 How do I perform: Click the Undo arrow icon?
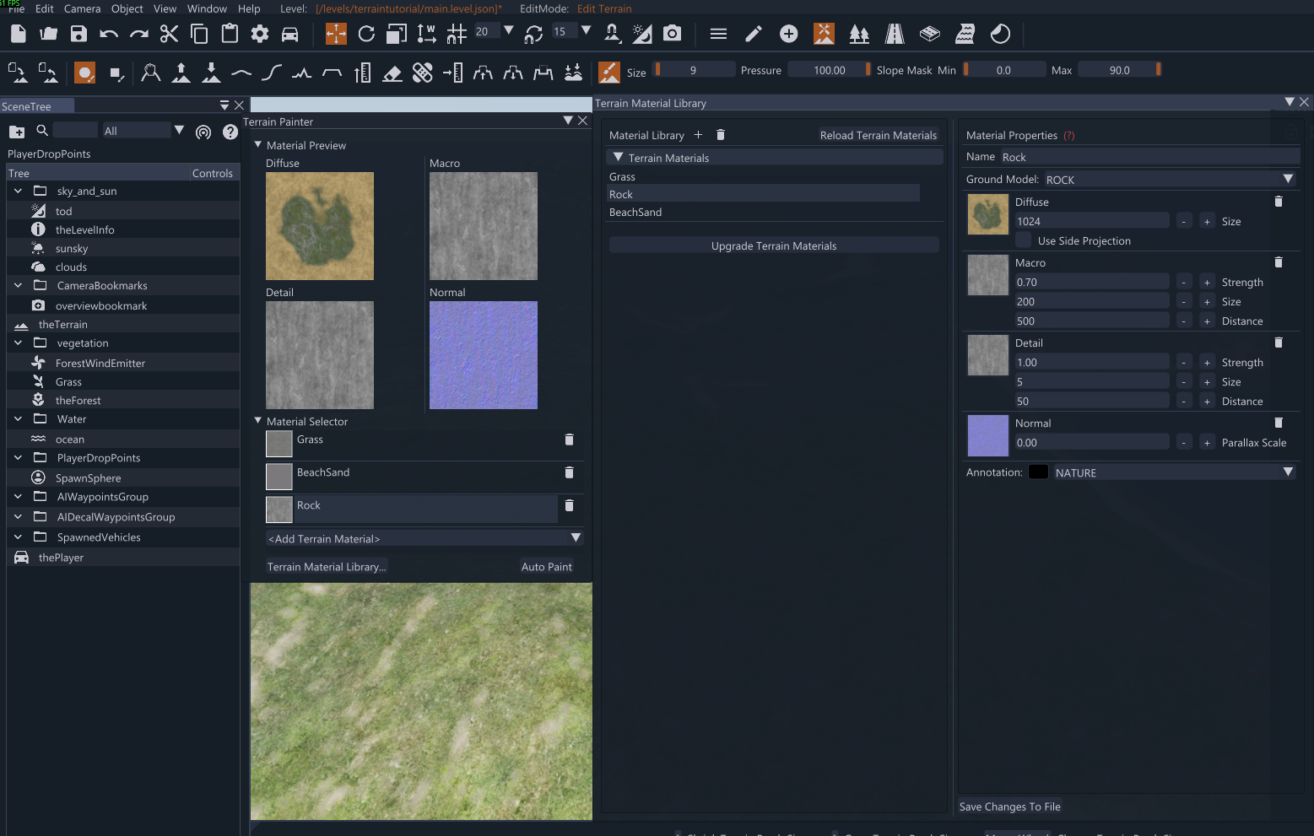pos(109,34)
